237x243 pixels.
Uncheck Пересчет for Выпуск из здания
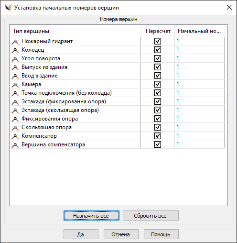[x=158, y=67]
